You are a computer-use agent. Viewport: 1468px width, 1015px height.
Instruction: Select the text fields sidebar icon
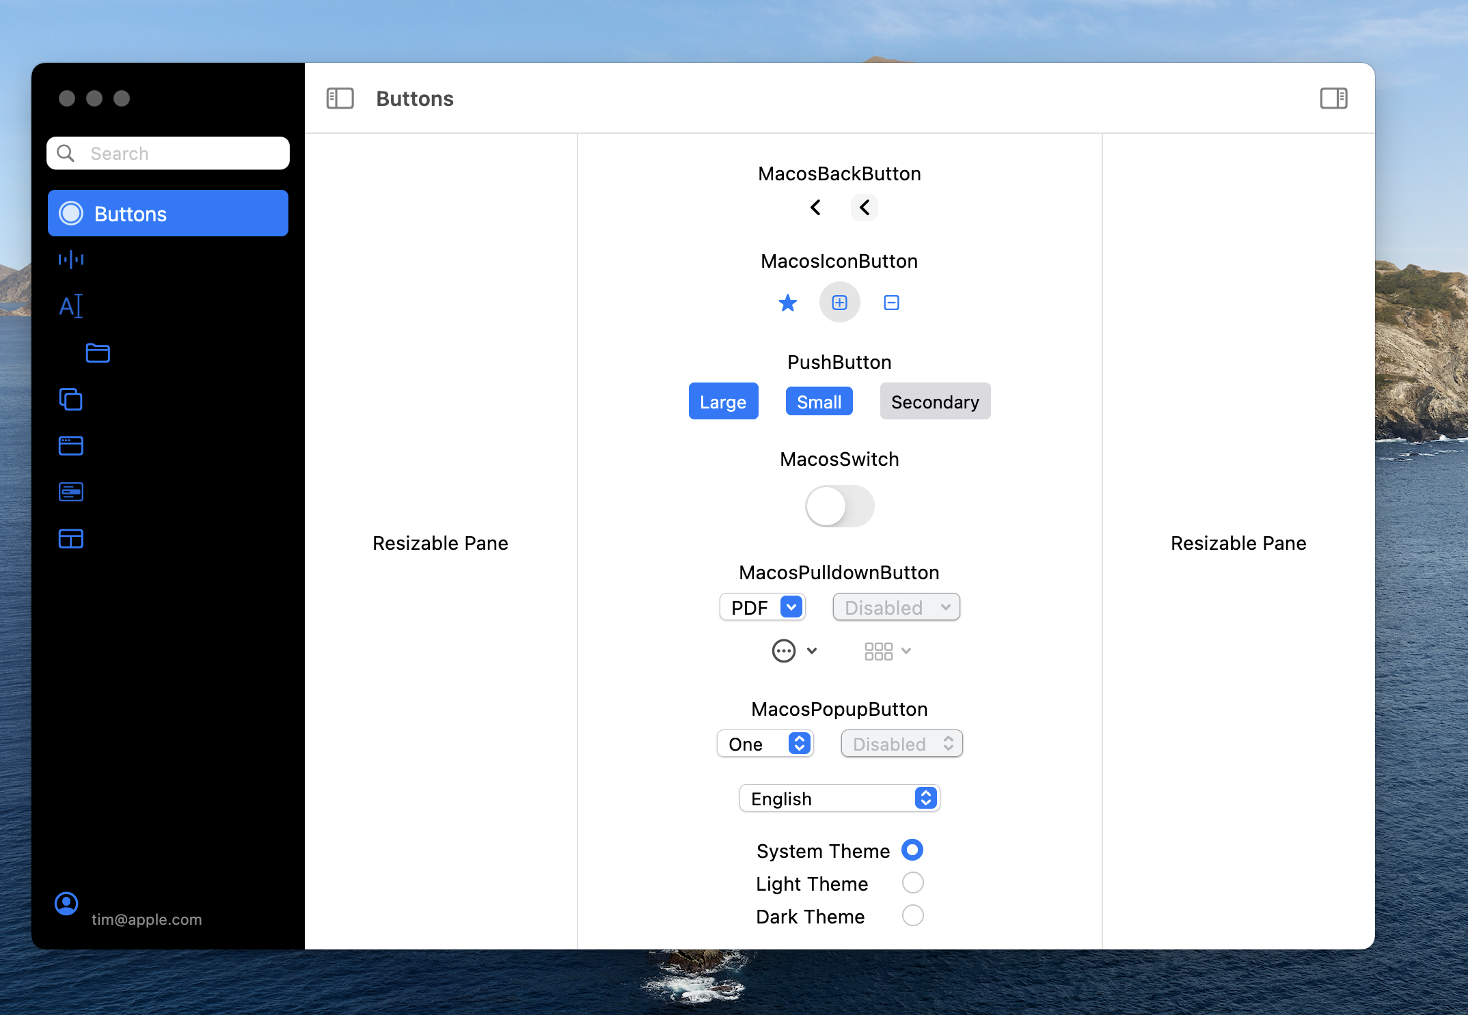[x=71, y=306]
